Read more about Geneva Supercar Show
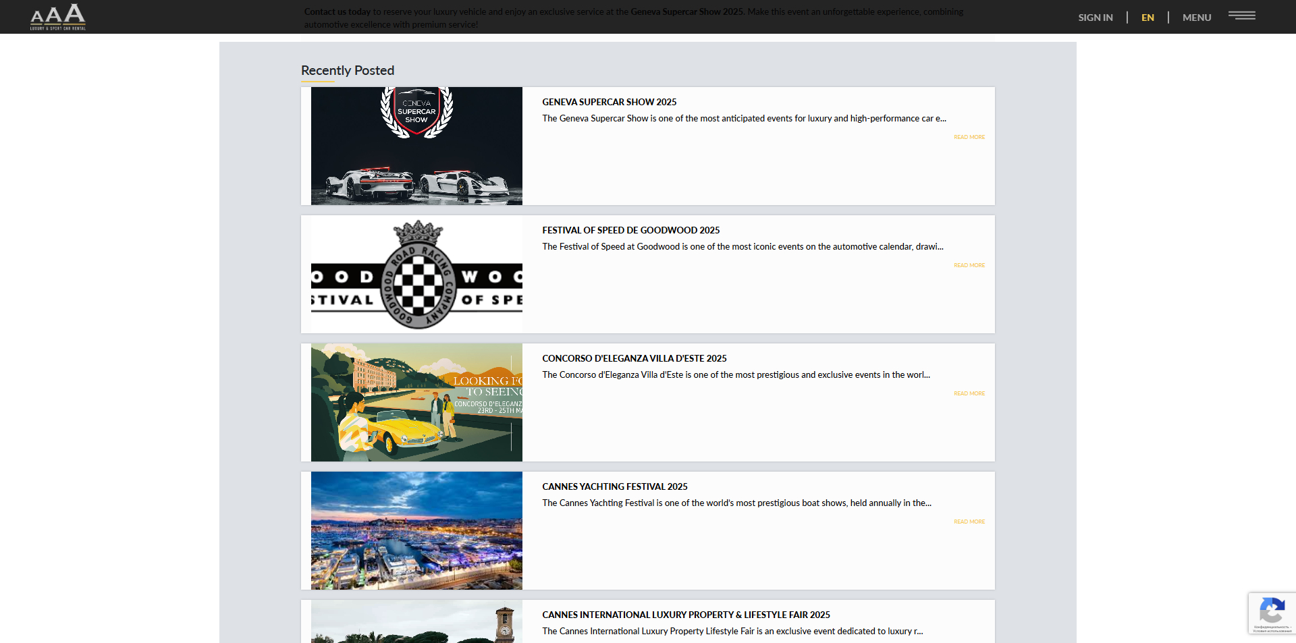The width and height of the screenshot is (1296, 643). (x=969, y=137)
